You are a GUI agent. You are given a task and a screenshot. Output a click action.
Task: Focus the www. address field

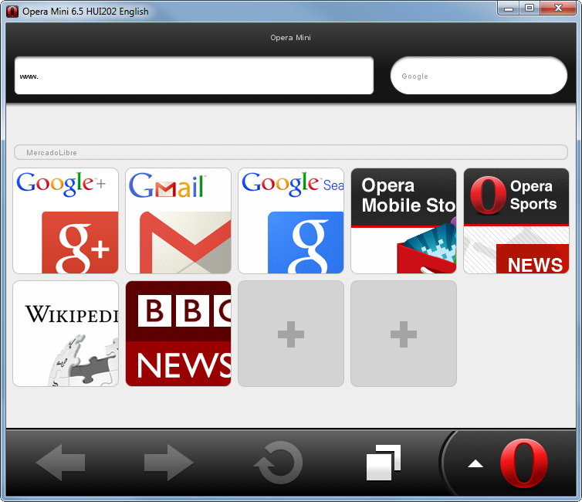pos(194,76)
